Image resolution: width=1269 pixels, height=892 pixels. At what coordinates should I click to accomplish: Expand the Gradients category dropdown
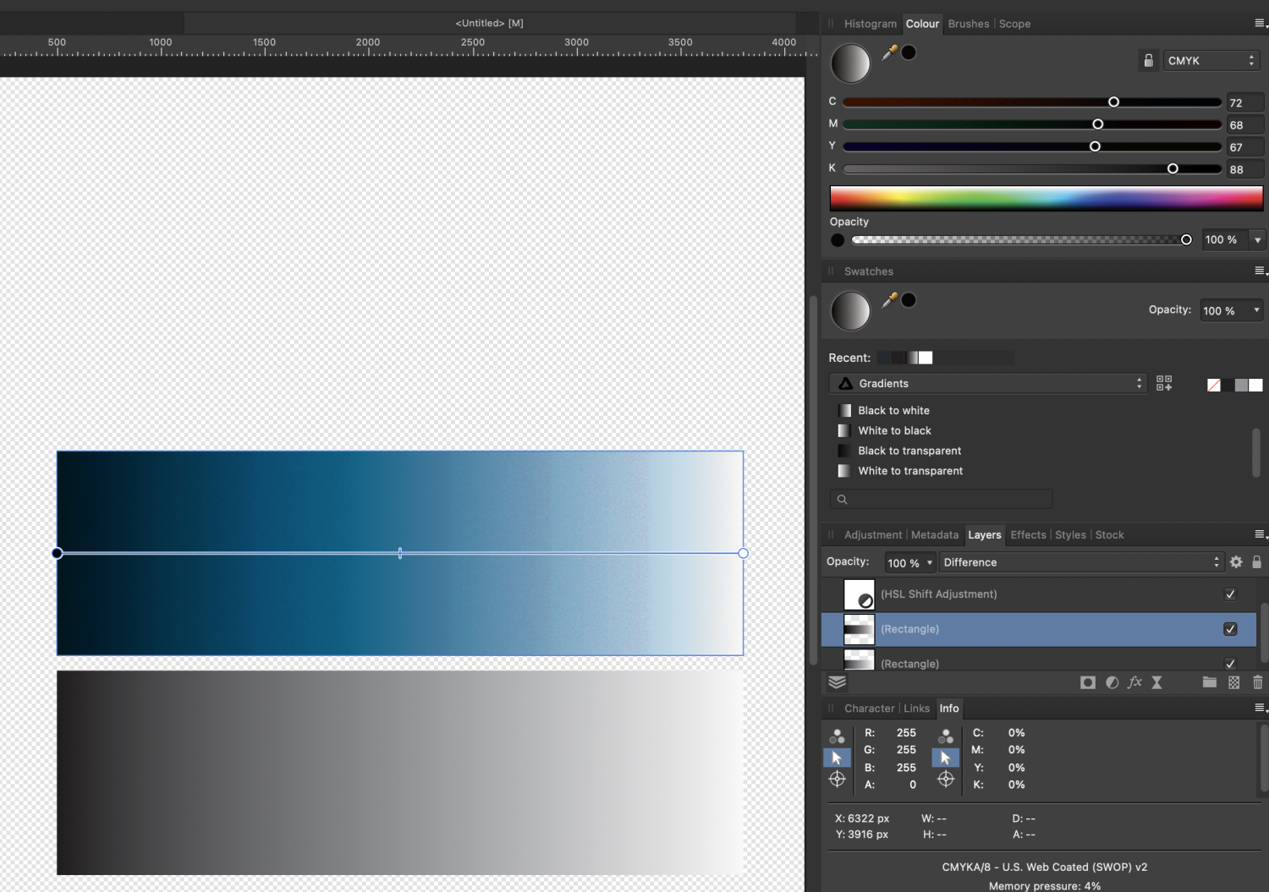click(986, 383)
